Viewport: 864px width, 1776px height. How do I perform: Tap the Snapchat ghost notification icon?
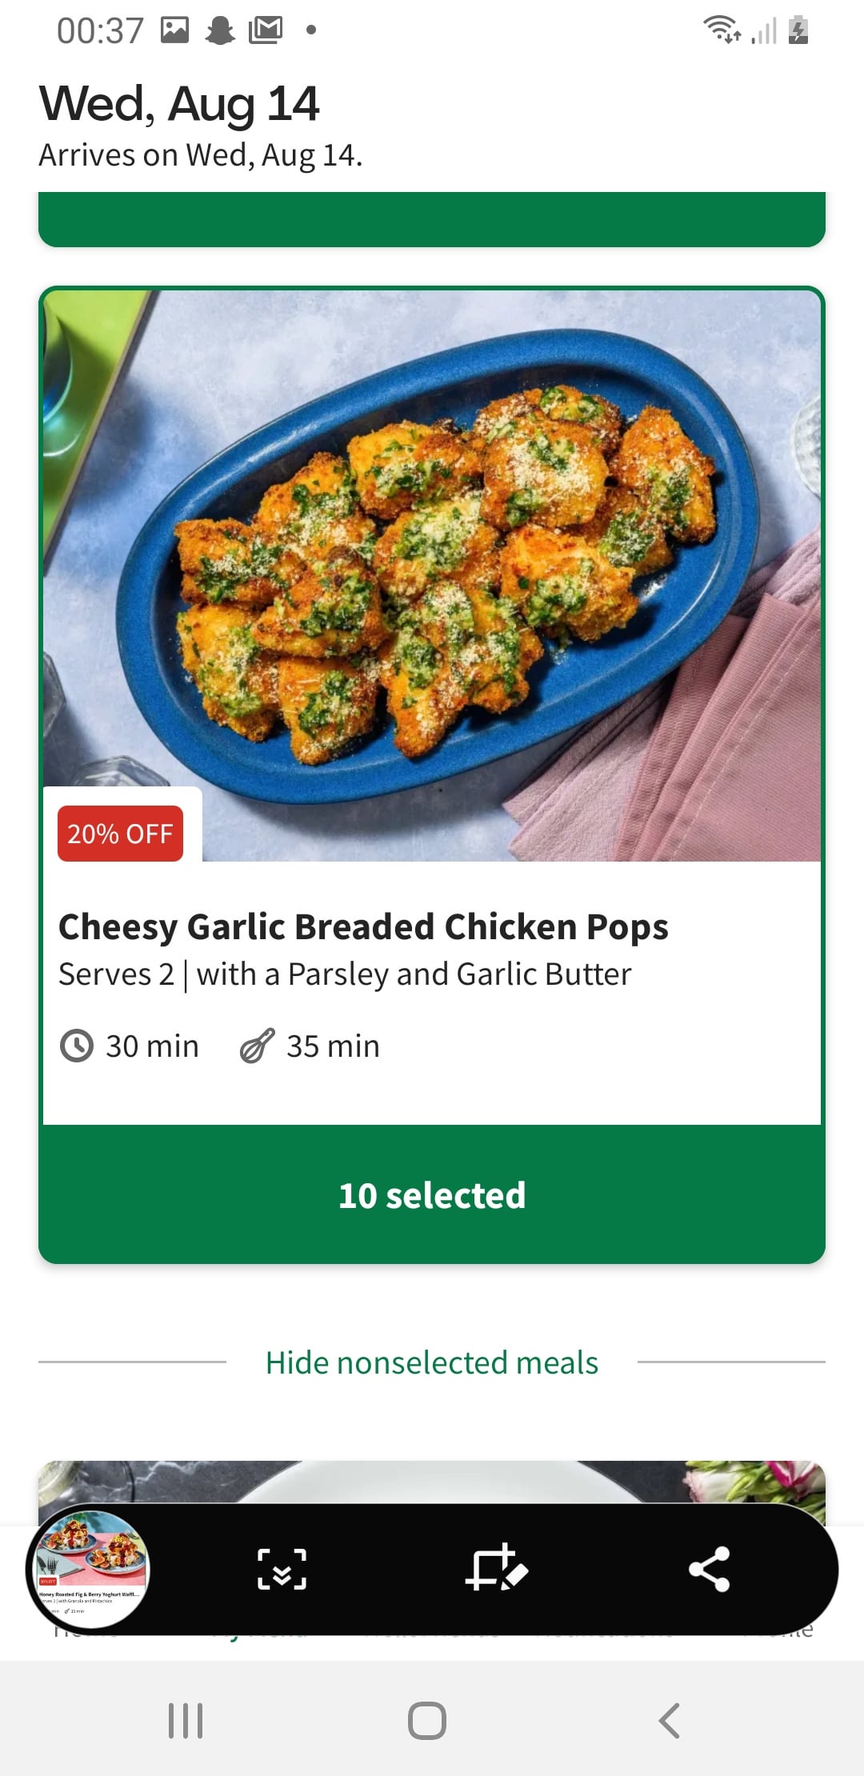(220, 30)
